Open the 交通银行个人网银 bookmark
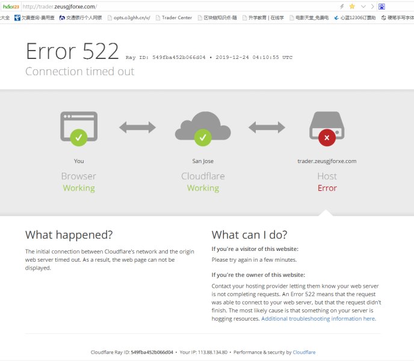Screen dimensions: 414x361 (81, 17)
